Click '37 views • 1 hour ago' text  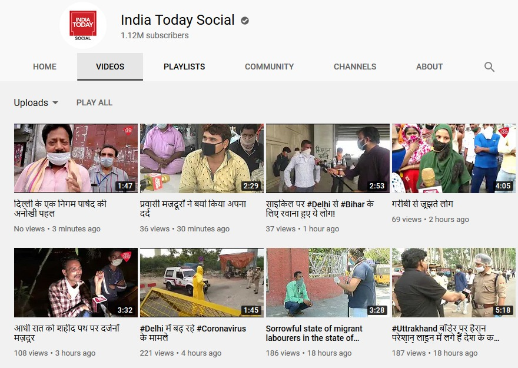pos(303,228)
